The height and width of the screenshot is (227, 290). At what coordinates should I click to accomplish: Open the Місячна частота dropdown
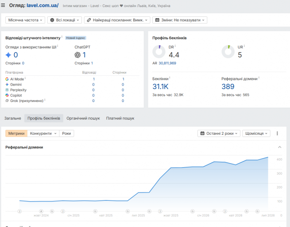25,20
